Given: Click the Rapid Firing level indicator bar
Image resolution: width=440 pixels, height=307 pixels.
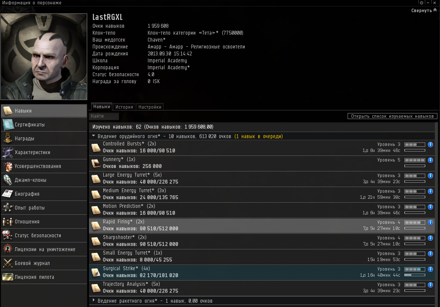Looking at the screenshot, I should coord(415,223).
